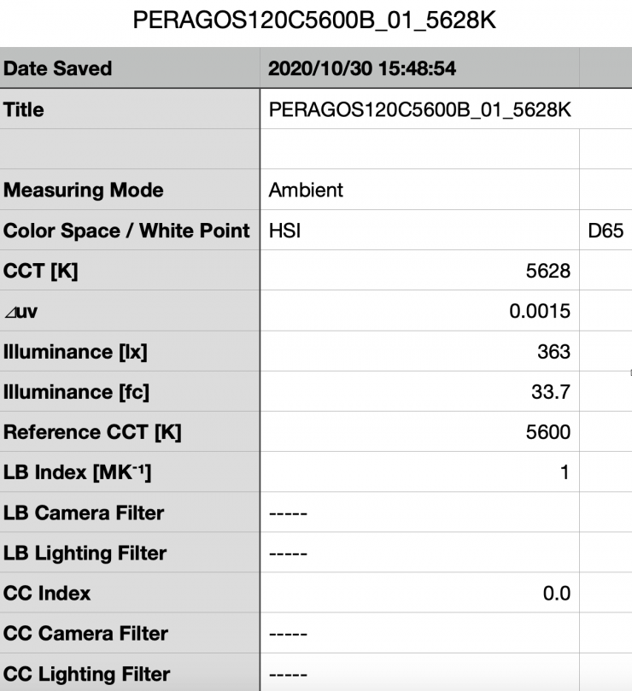
Task: Select the LB Index value cell
Action: pos(418,472)
